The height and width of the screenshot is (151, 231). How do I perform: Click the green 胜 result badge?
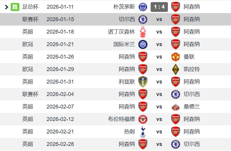tap(15, 7)
